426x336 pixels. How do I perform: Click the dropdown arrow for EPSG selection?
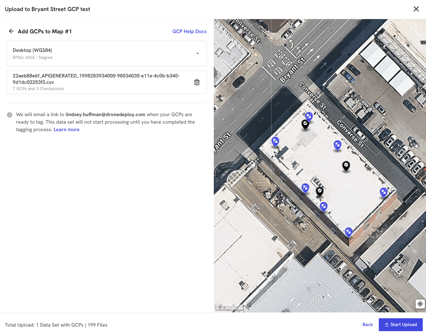[x=197, y=53]
